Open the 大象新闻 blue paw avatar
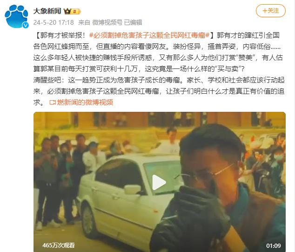Image resolution: width=295 pixels, height=252 pixels. tap(17, 17)
